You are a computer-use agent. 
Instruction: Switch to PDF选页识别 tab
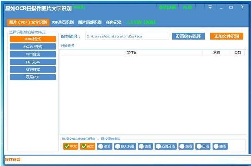coord(63,23)
